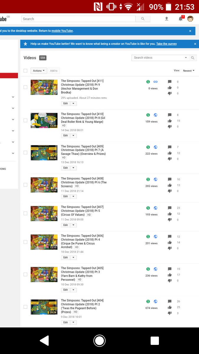Click upload date '14 Dec 2018 08:01'
This screenshot has height=354, width=199.
(72, 130)
